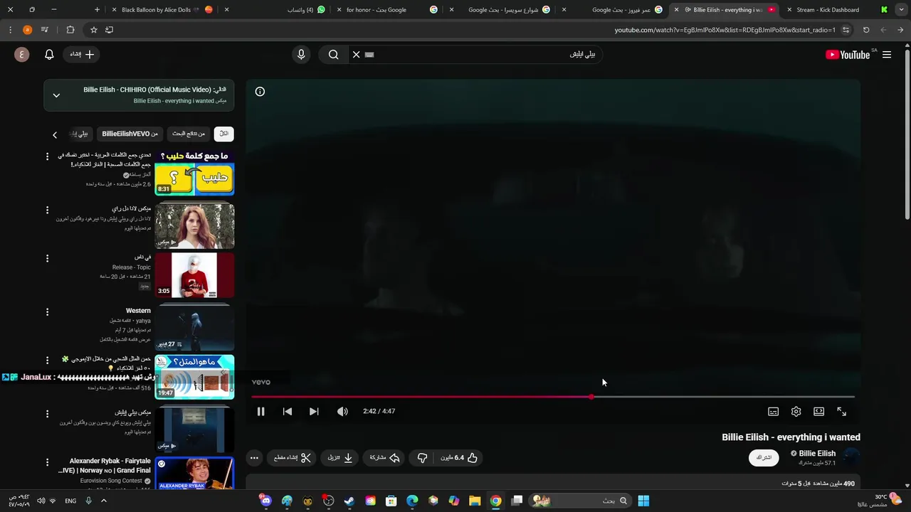
Task: Open options for Western playlist
Action: tap(48, 312)
